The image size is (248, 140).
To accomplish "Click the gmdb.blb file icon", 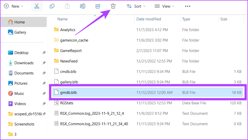I will click(56, 92).
